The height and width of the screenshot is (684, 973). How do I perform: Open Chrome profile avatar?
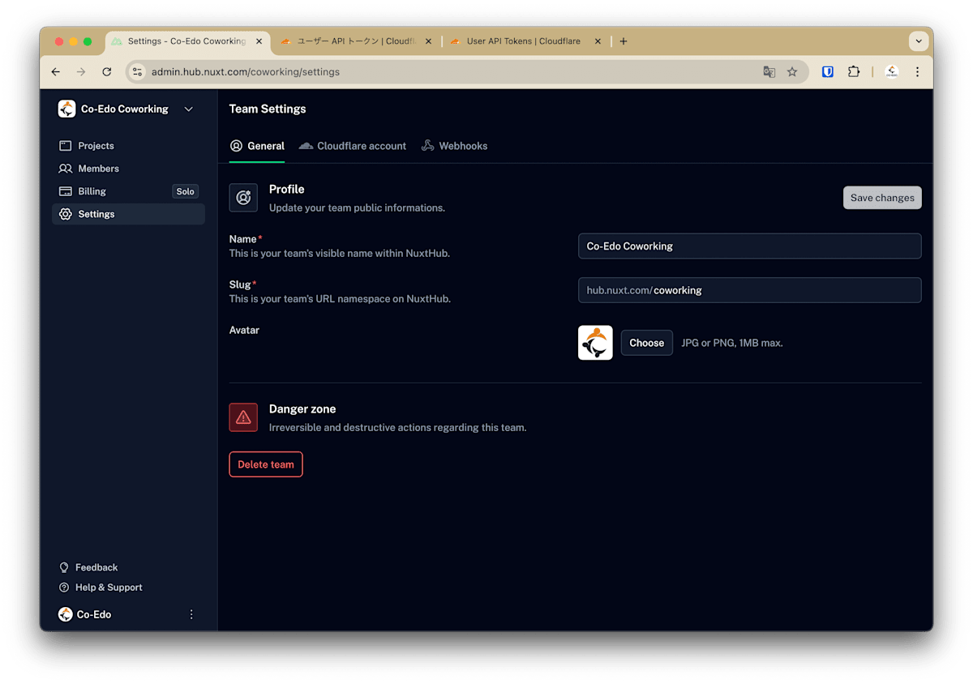(x=892, y=72)
